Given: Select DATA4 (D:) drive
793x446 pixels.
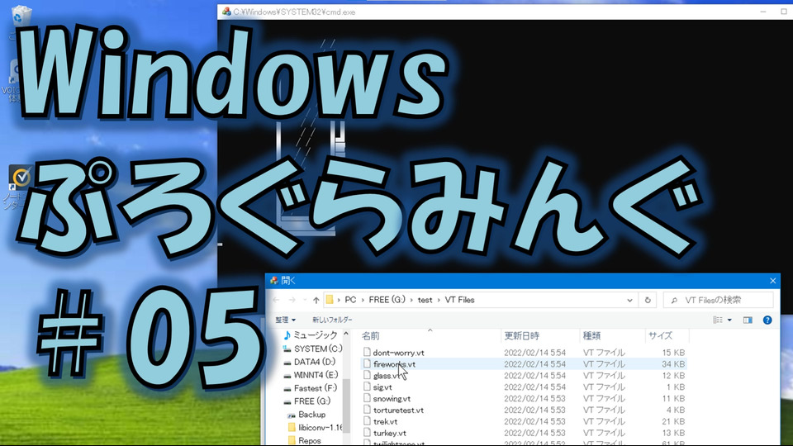Looking at the screenshot, I should [315, 362].
